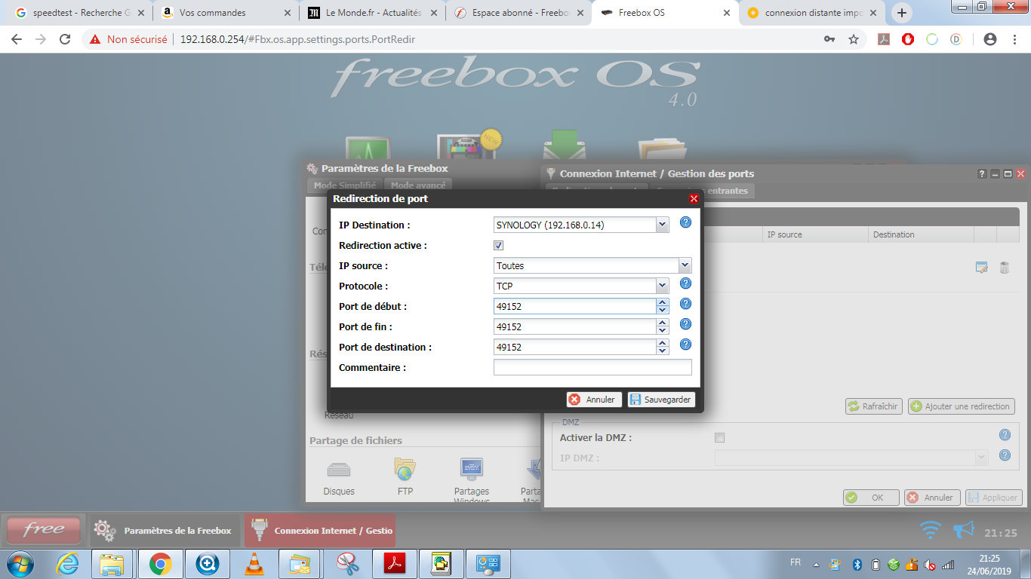Click edit redirection icon in Gestion des ports
The width and height of the screenshot is (1031, 579).
click(982, 267)
